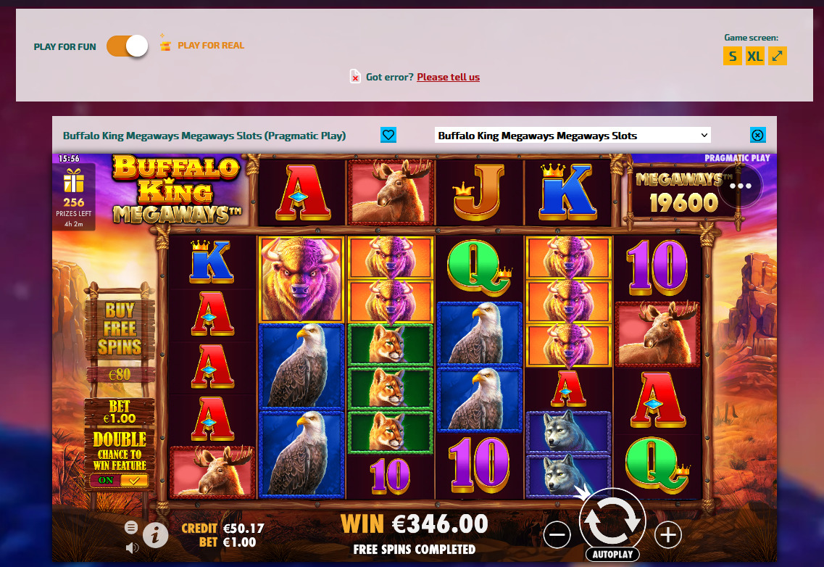The width and height of the screenshot is (824, 567).
Task: Open the Autoplay settings
Action: coord(612,555)
